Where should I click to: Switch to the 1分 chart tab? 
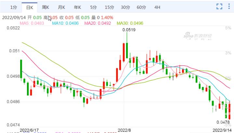[14, 7]
